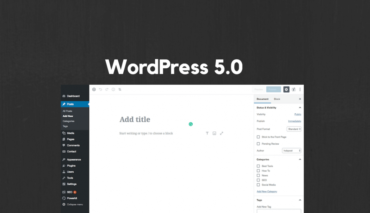Click the Preview button

[258, 89]
